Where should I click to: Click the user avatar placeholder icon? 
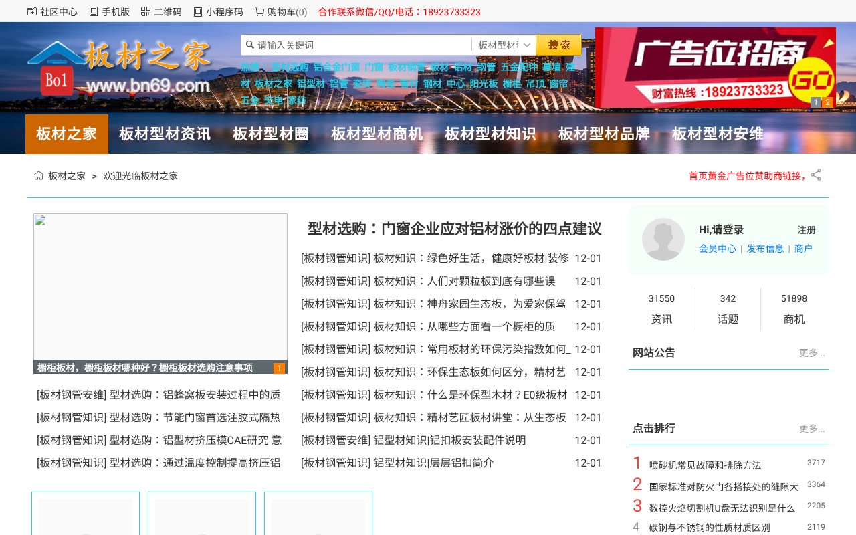(663, 239)
